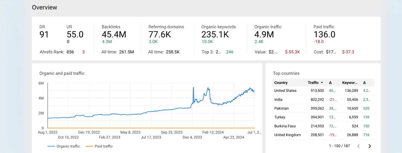Click the previous page arrow in Top countries
The width and height of the screenshot is (402, 153).
point(359,146)
